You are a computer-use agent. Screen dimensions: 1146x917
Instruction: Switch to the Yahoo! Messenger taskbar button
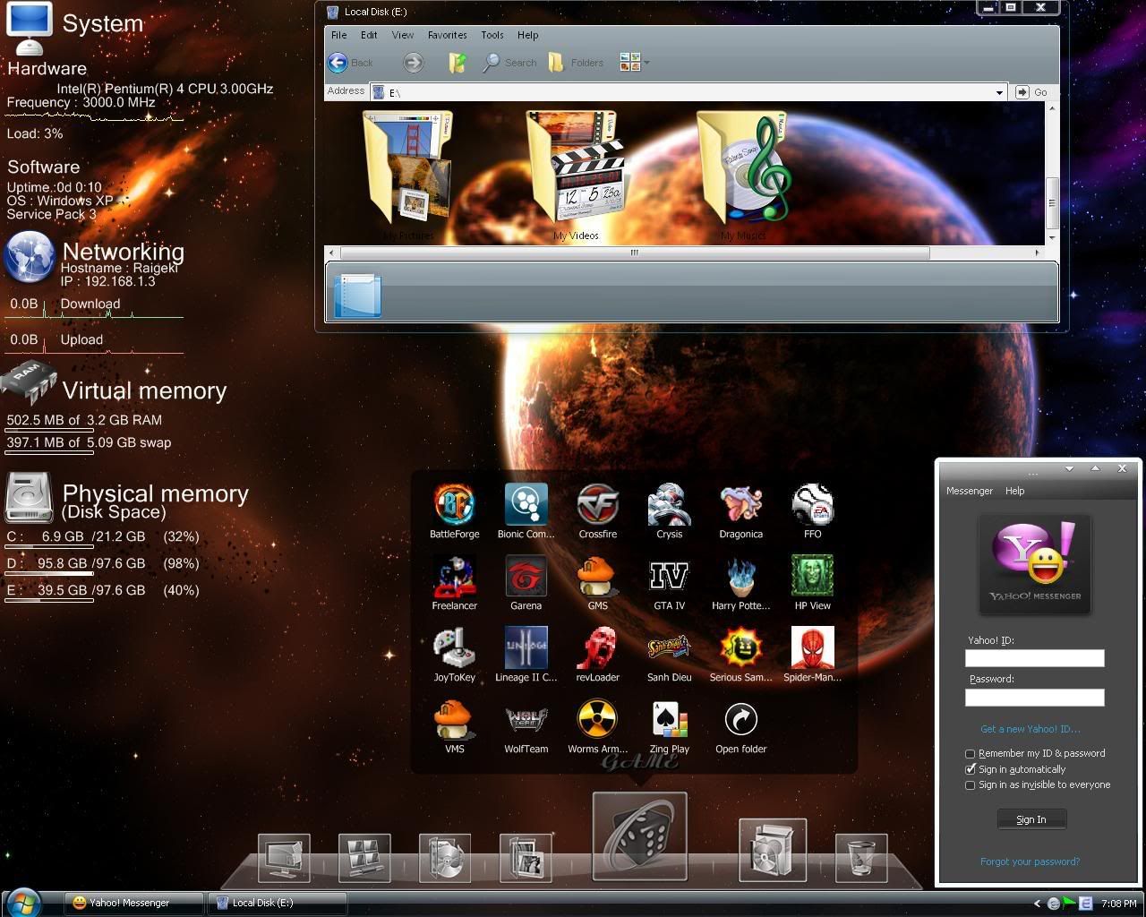tap(134, 903)
